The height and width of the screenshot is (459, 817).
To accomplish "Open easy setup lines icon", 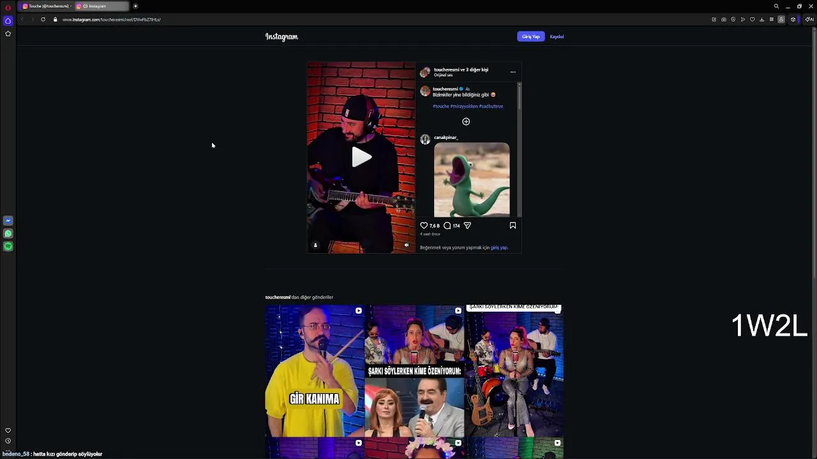I will tap(771, 20).
